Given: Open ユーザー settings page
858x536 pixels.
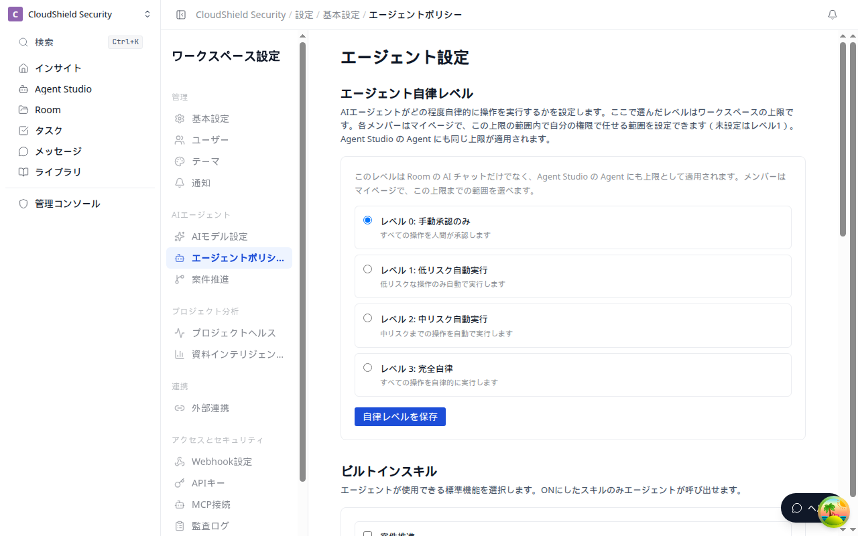Looking at the screenshot, I should (229, 140).
